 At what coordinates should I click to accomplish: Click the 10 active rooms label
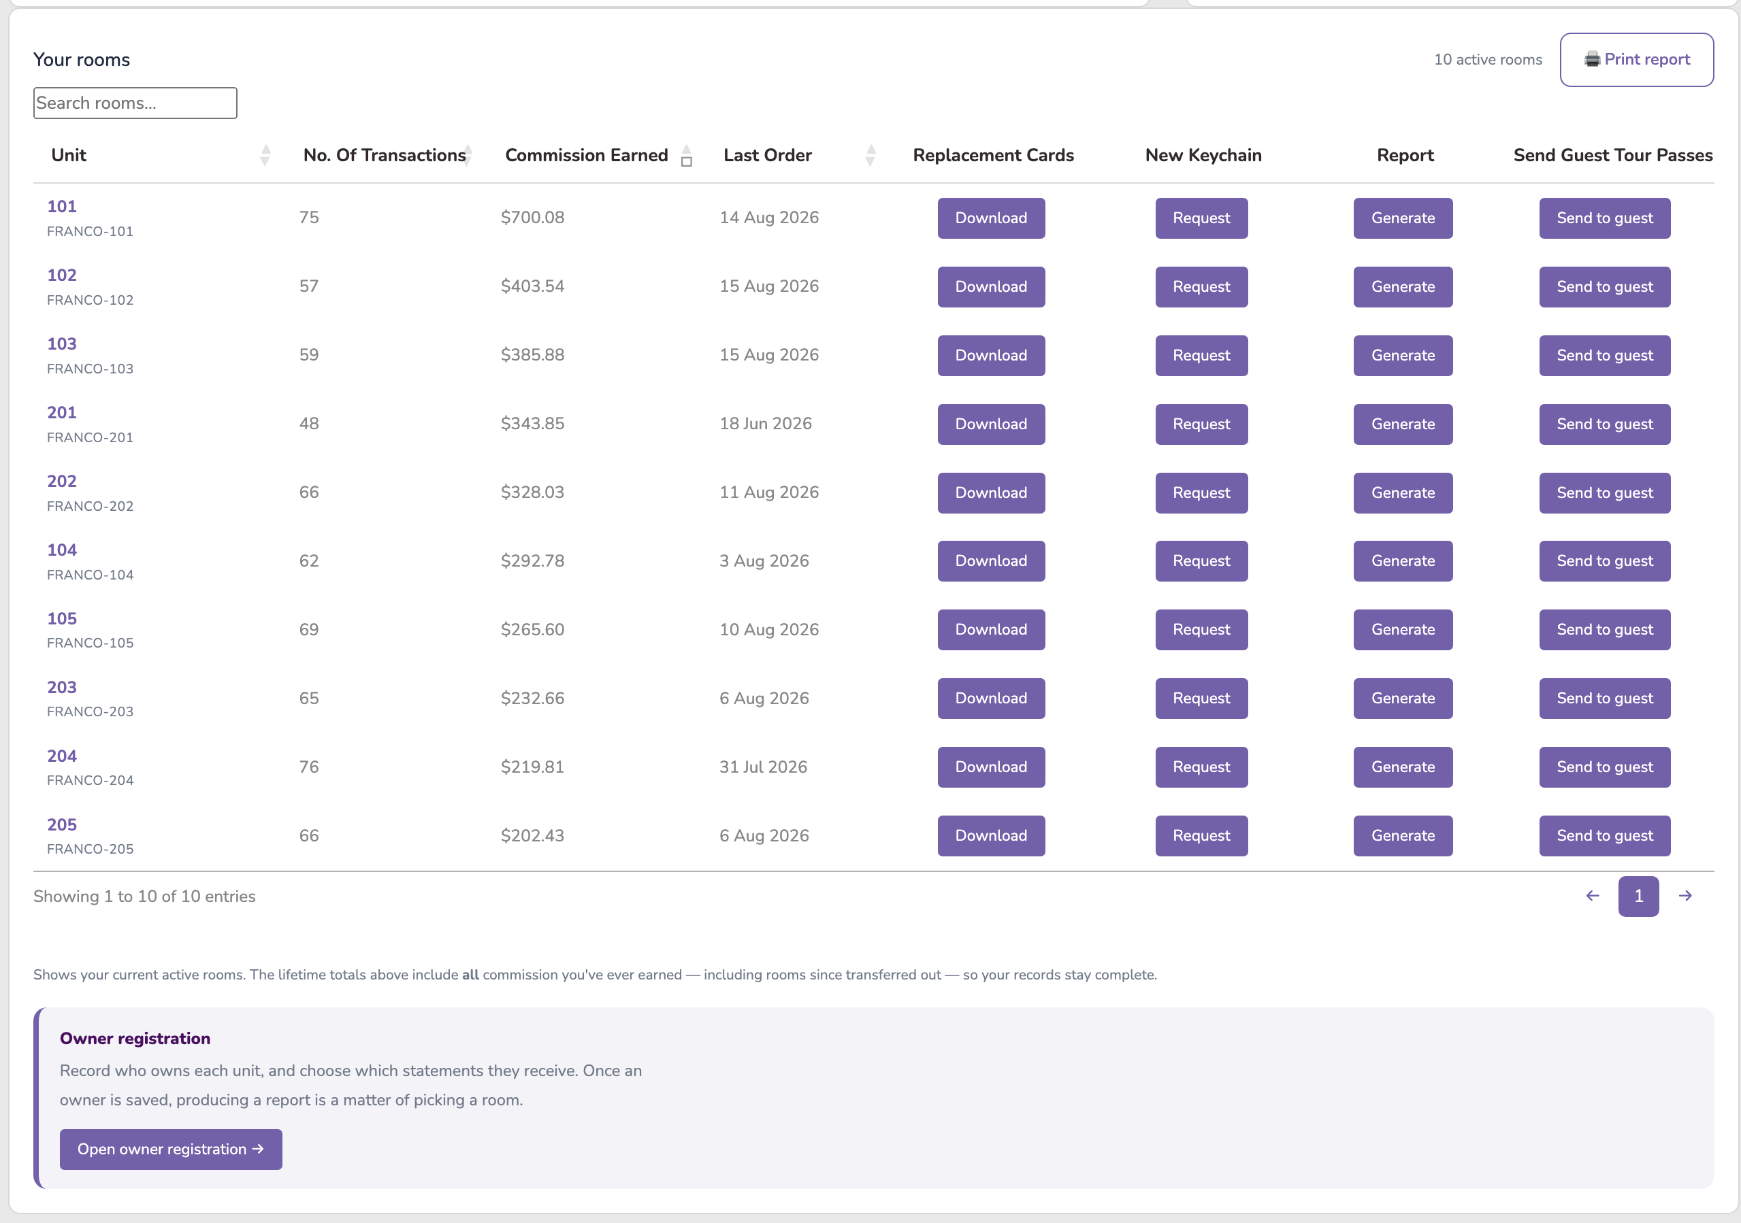(1488, 59)
